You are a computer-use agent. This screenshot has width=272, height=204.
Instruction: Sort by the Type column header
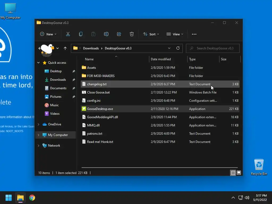click(x=203, y=59)
